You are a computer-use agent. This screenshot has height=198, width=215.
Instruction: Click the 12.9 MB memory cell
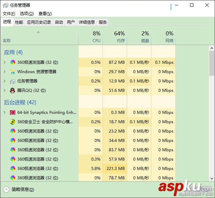115,81
